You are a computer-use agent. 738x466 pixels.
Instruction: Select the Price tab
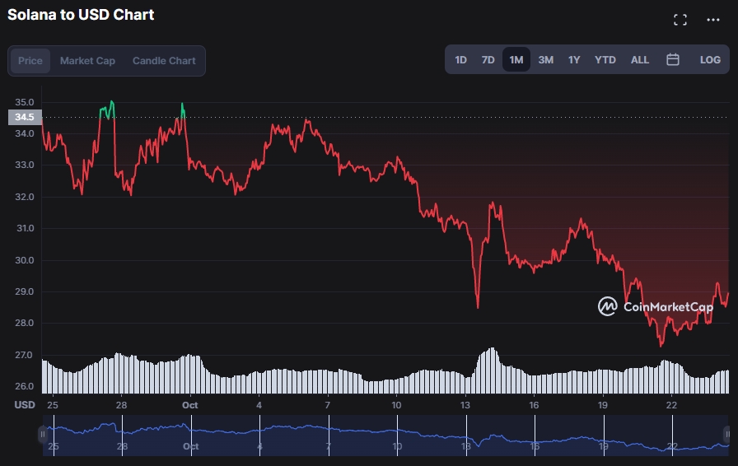(30, 61)
